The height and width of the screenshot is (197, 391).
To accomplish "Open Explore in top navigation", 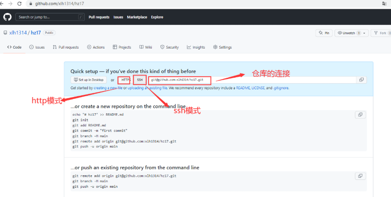I will pyautogui.click(x=157, y=17).
